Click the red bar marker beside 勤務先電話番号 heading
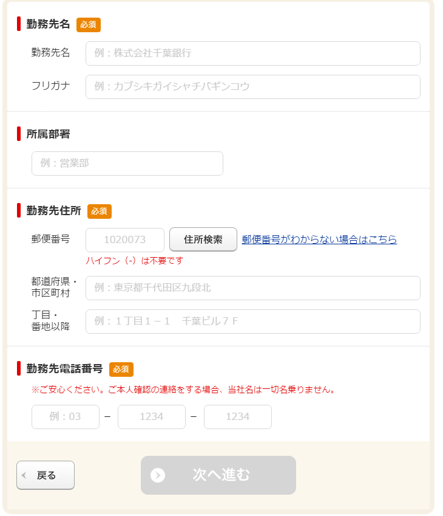This screenshot has width=443, height=516. [18, 368]
